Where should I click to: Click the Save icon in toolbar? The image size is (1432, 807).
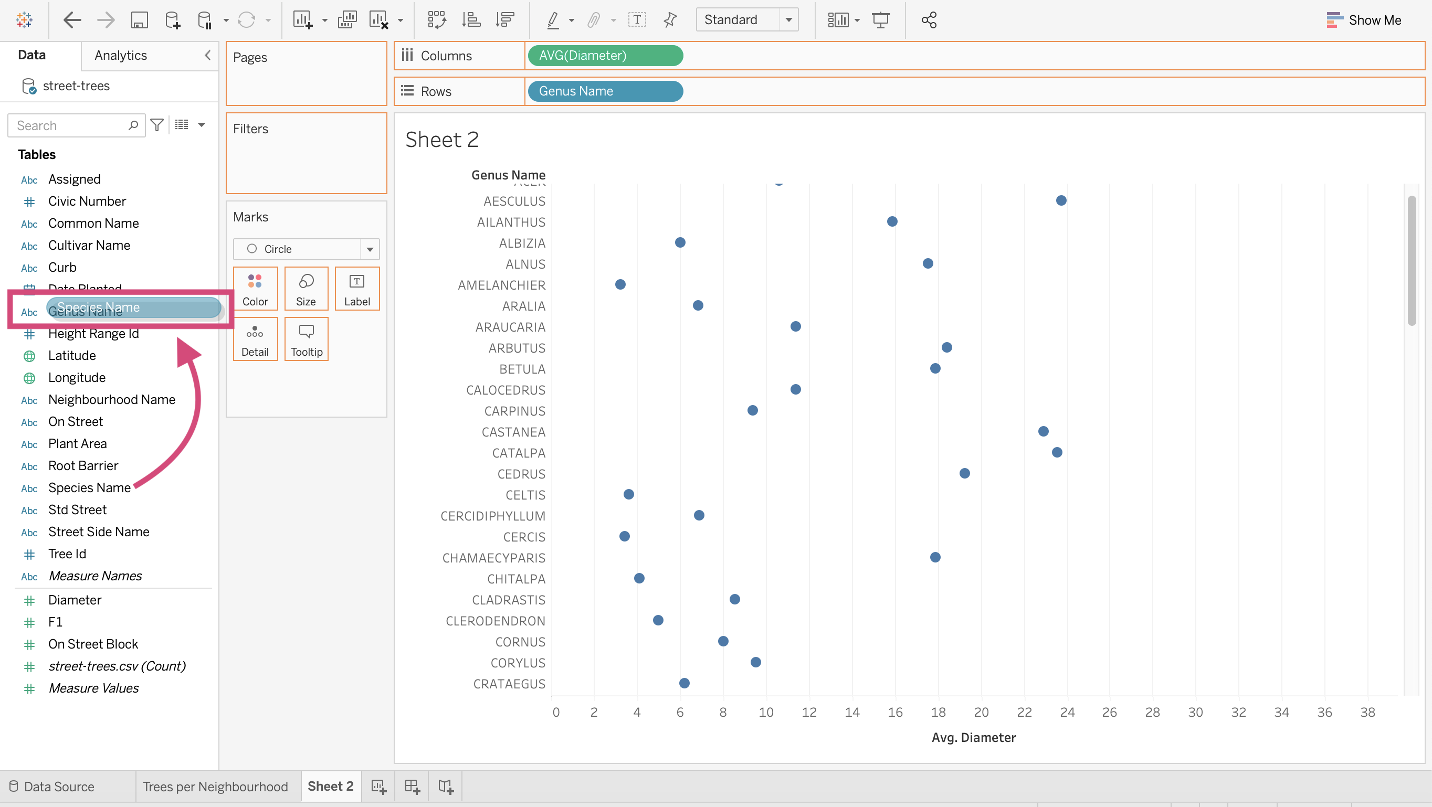pos(139,20)
